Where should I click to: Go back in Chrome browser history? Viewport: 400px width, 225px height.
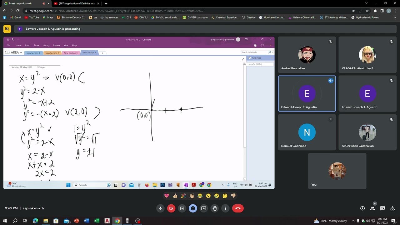(4, 11)
